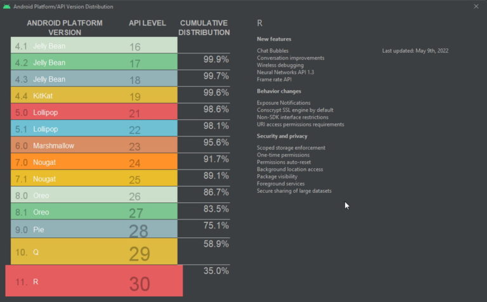
Task: Select the 4.2 Jelly Bean row
Action: (x=94, y=62)
